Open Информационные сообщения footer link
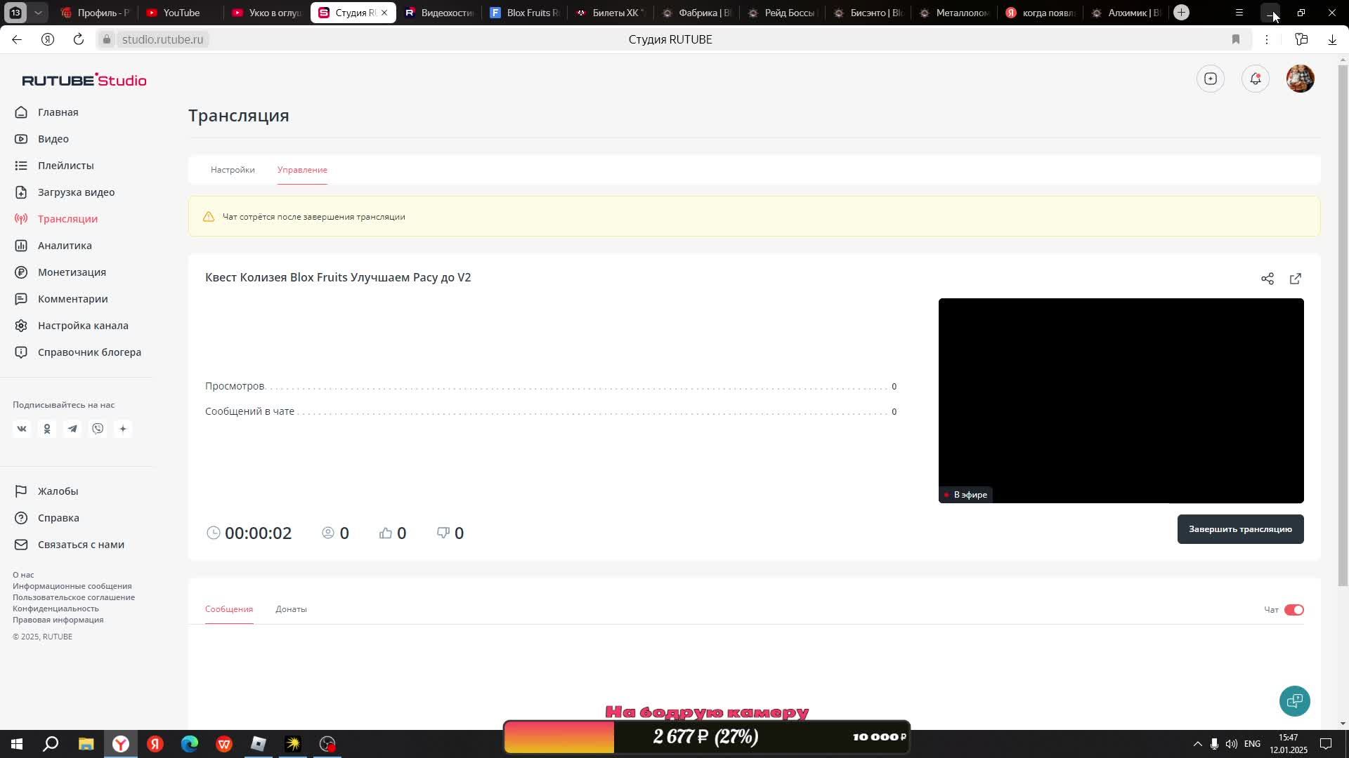 72,586
